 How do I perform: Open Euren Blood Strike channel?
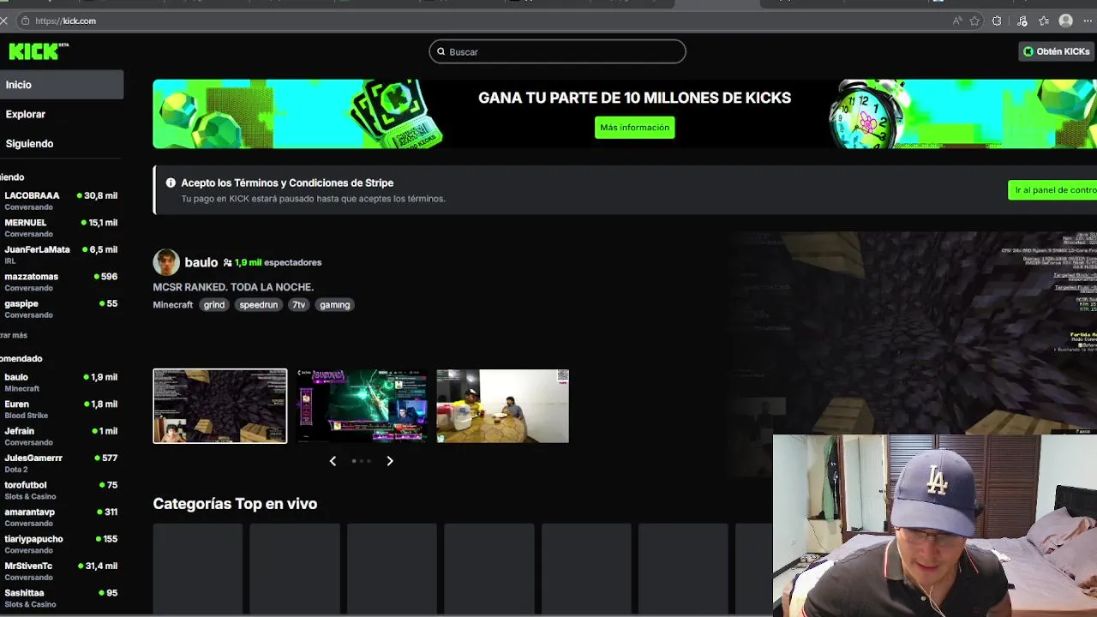click(62, 409)
